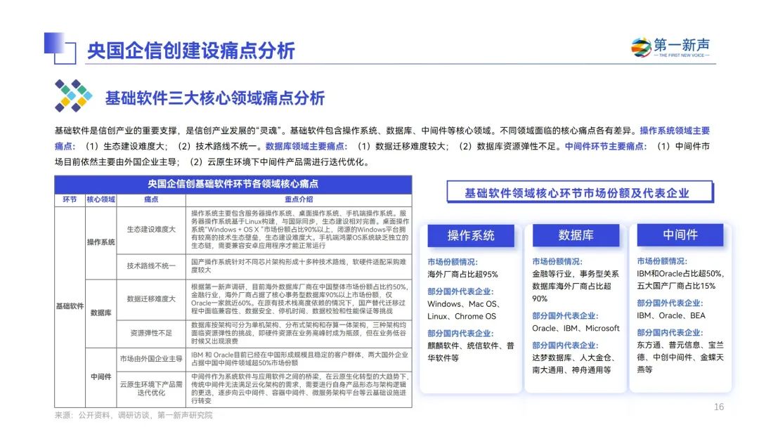Click the 重点介绍 column header
Screen dimensions: 759x427
coord(299,199)
